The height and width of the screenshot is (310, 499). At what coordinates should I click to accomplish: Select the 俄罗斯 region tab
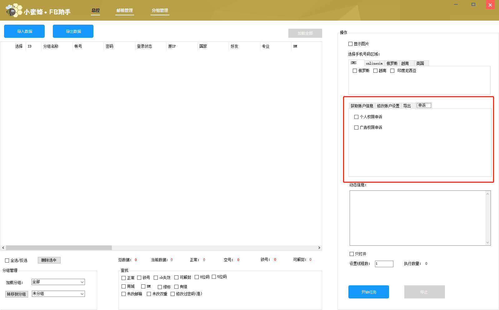[392, 63]
